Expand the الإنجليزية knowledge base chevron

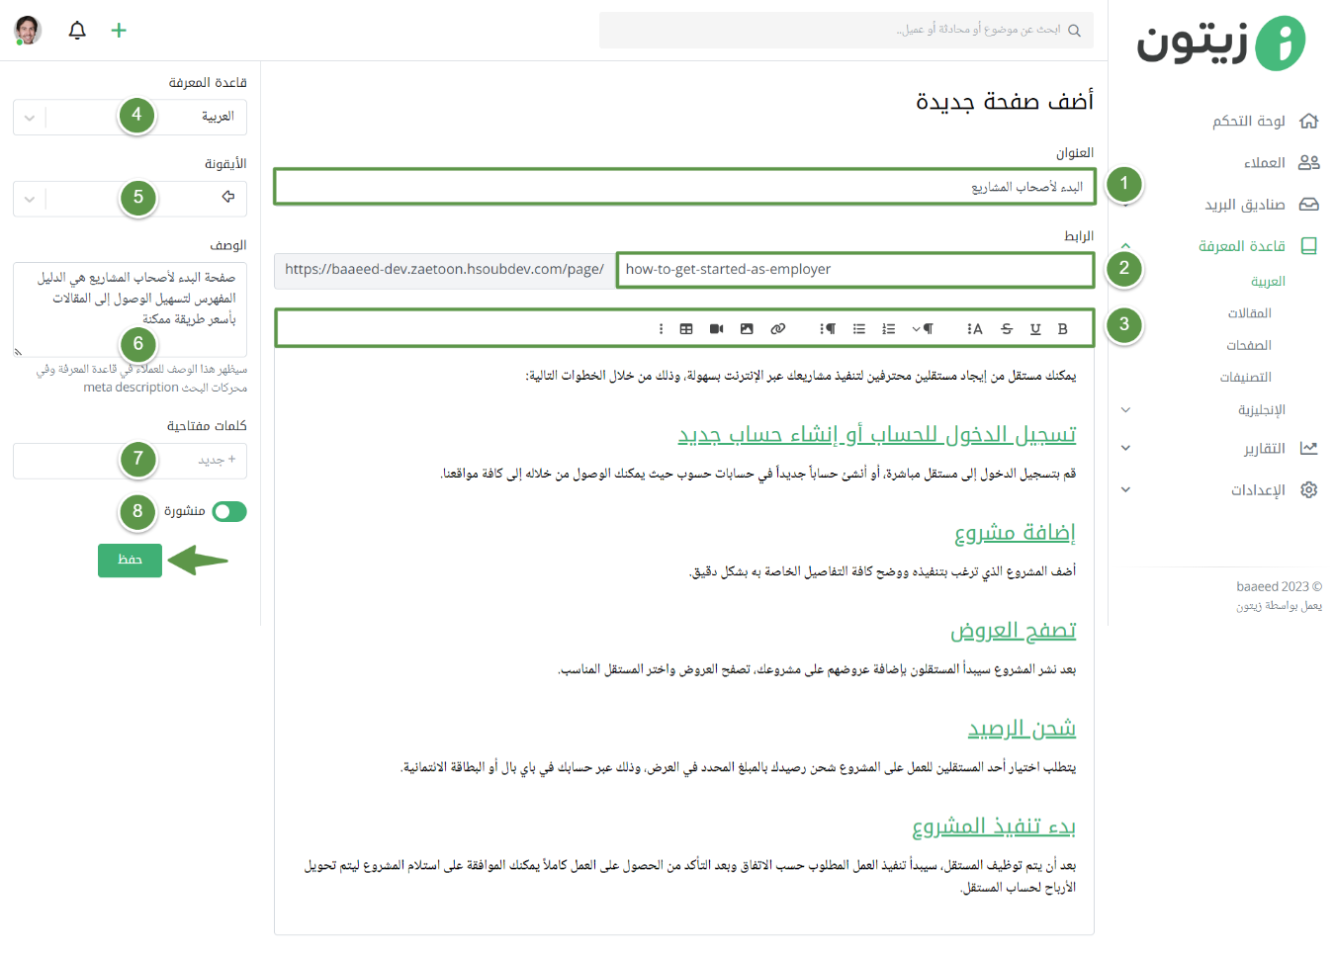tap(1125, 409)
